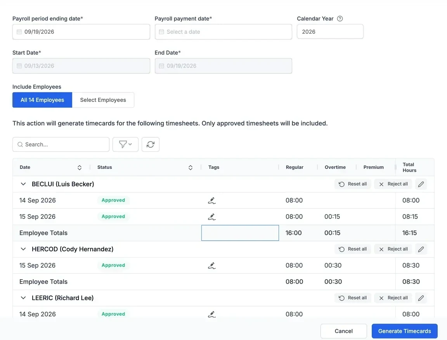Click Approved status for Becker 15 Sep

tap(113, 216)
